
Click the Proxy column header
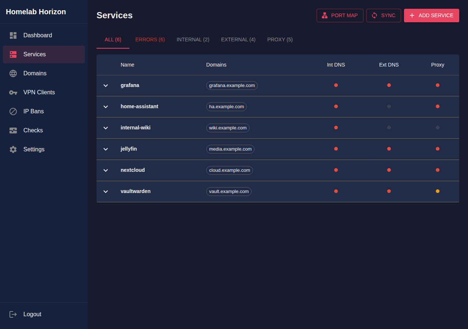click(438, 65)
